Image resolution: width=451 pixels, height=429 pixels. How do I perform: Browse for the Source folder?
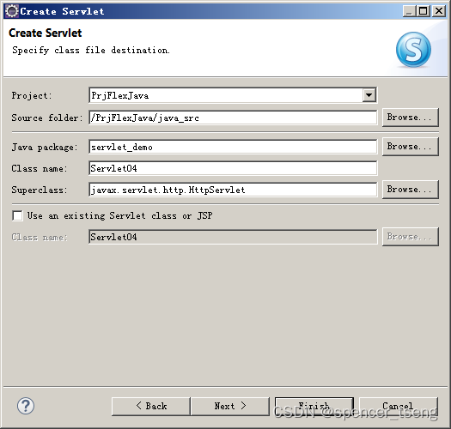[x=410, y=118]
